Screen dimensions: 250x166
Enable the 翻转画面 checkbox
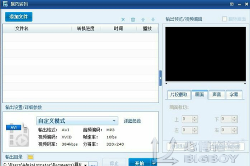tap(224, 19)
